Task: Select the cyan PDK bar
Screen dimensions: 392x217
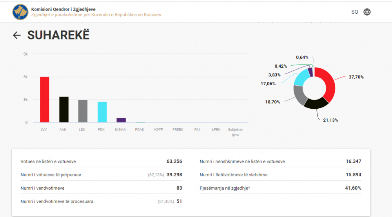Action: 102,112
